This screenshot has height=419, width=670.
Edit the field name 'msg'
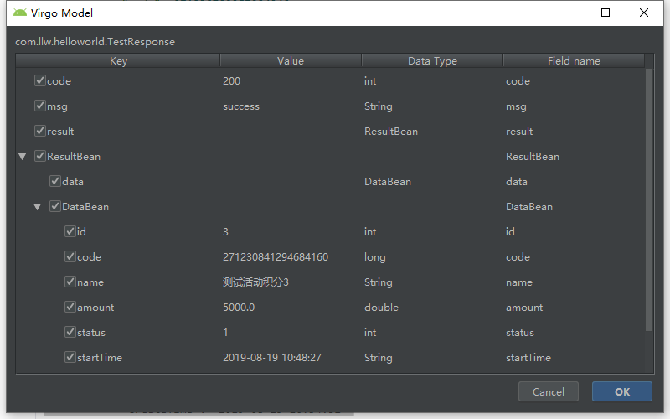point(516,106)
